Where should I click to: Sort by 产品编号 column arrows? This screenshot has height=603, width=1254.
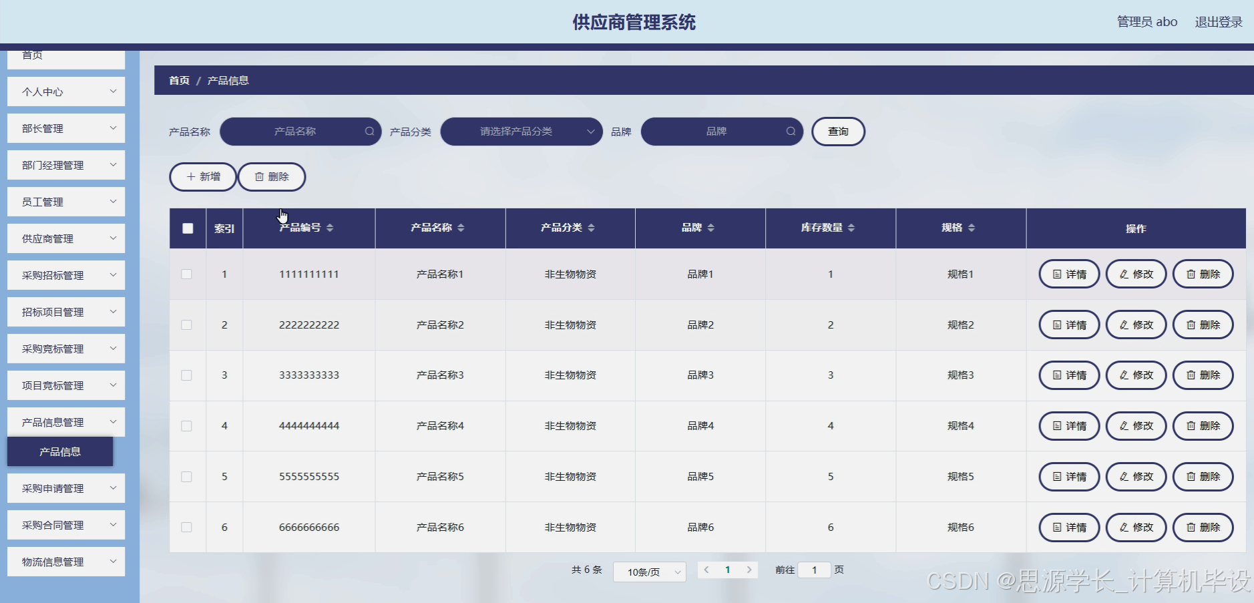click(x=330, y=228)
